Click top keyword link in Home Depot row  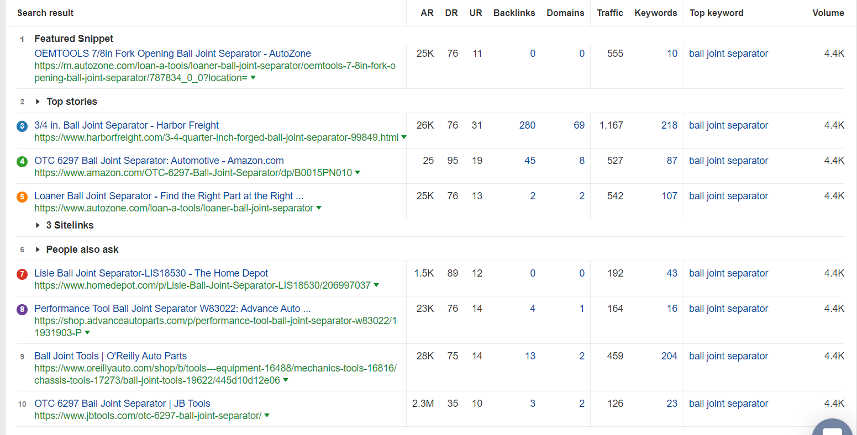pyautogui.click(x=728, y=273)
